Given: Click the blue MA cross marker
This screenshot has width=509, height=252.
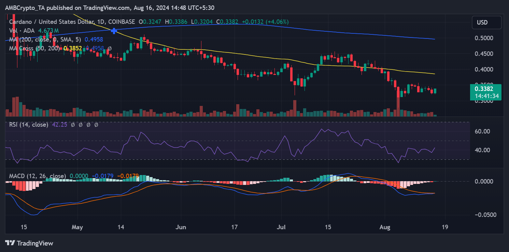Looking at the screenshot, I should 114,31.
